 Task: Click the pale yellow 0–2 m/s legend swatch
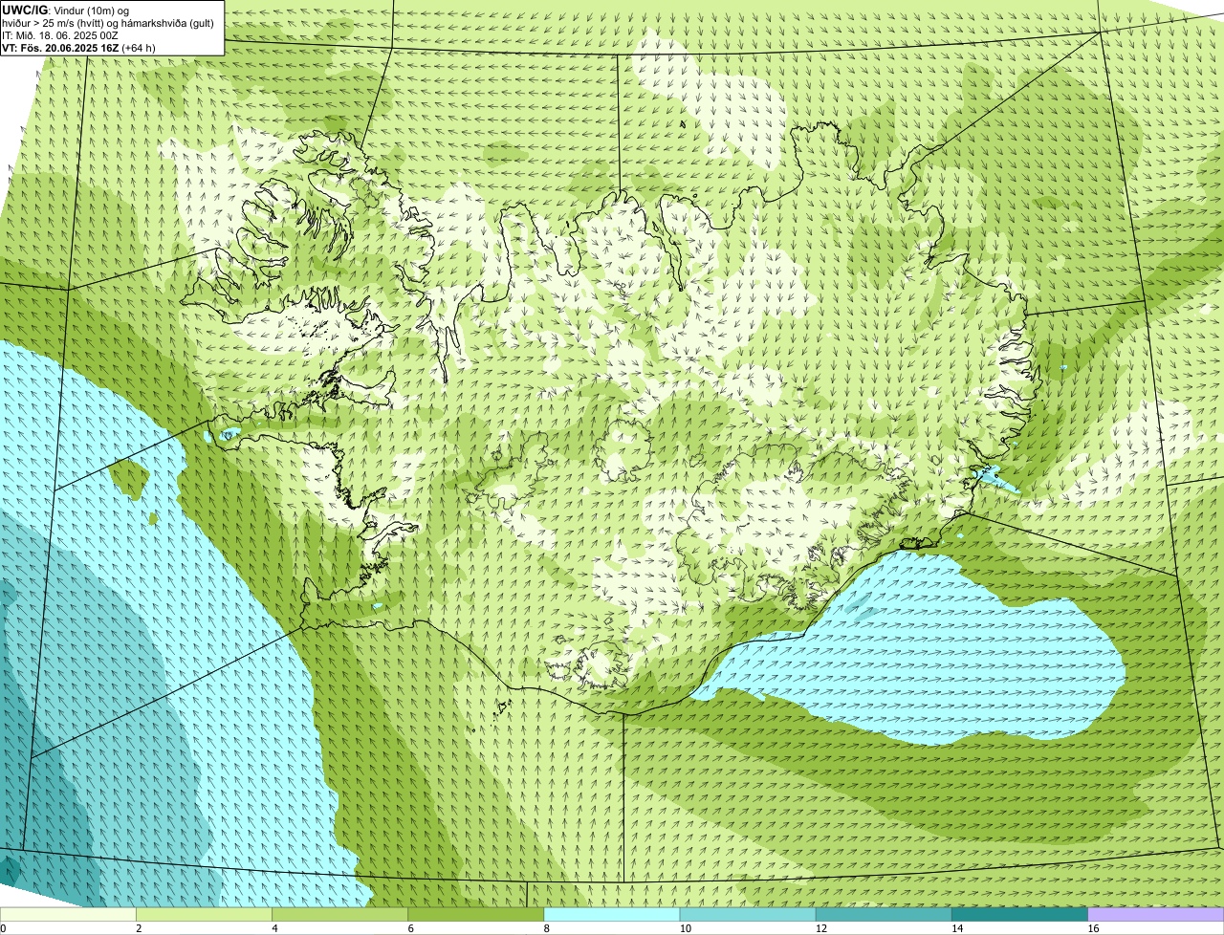(68, 915)
